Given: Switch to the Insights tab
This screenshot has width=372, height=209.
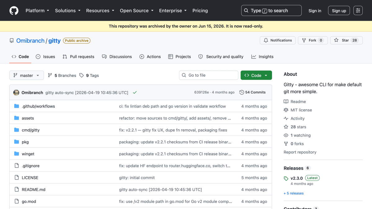Looking at the screenshot, I should click(x=262, y=57).
